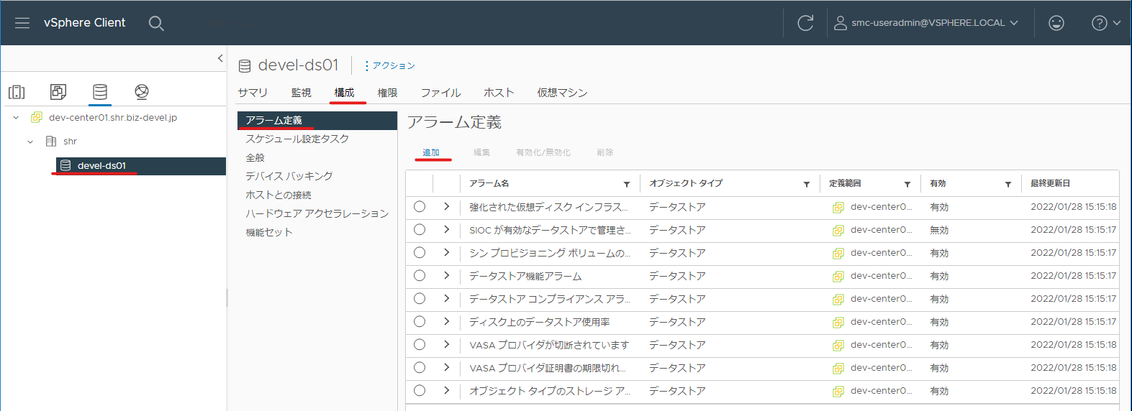1132x411 pixels.
Task: Open filter on アラーム名 column
Action: (627, 185)
